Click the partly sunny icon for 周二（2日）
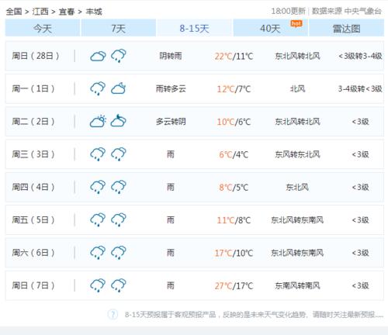The image size is (388, 335). tap(98, 121)
